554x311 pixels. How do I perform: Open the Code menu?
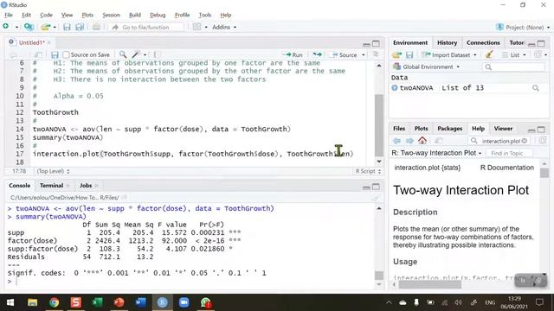point(46,15)
